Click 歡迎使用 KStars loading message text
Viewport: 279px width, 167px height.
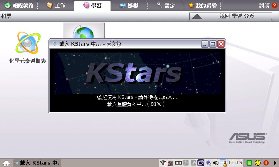click(137, 97)
